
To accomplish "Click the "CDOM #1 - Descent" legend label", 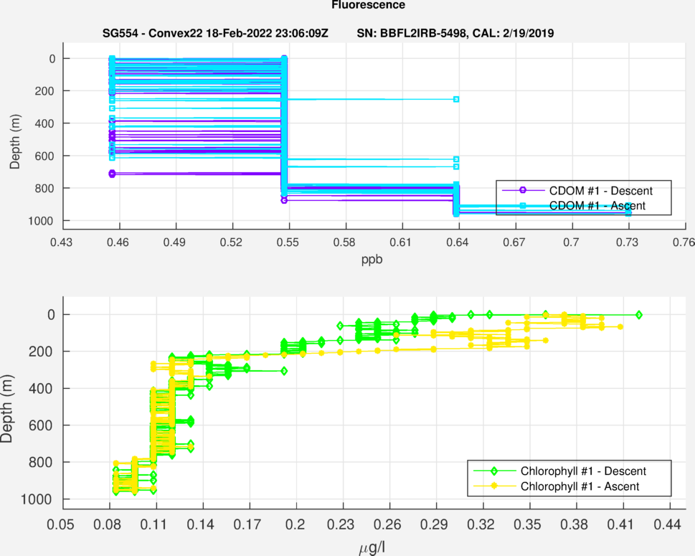I will click(x=600, y=190).
